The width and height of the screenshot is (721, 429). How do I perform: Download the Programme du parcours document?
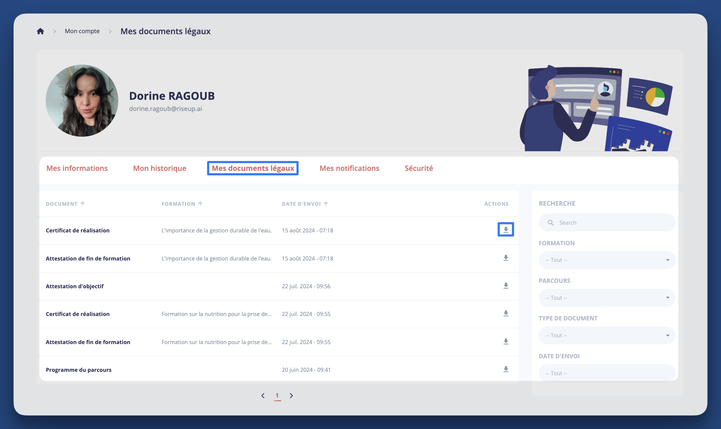pyautogui.click(x=506, y=369)
